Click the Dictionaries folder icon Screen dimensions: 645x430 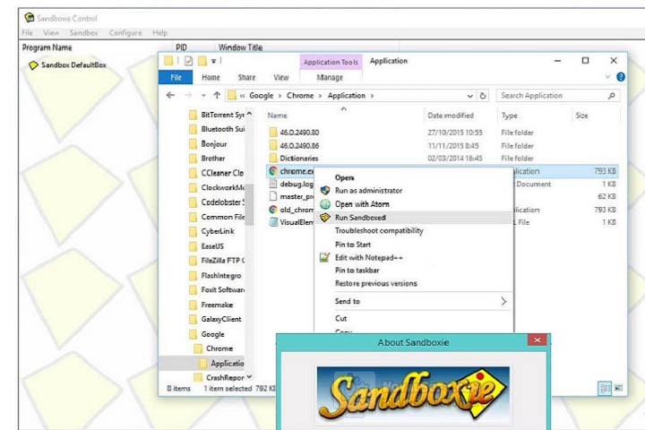272,158
